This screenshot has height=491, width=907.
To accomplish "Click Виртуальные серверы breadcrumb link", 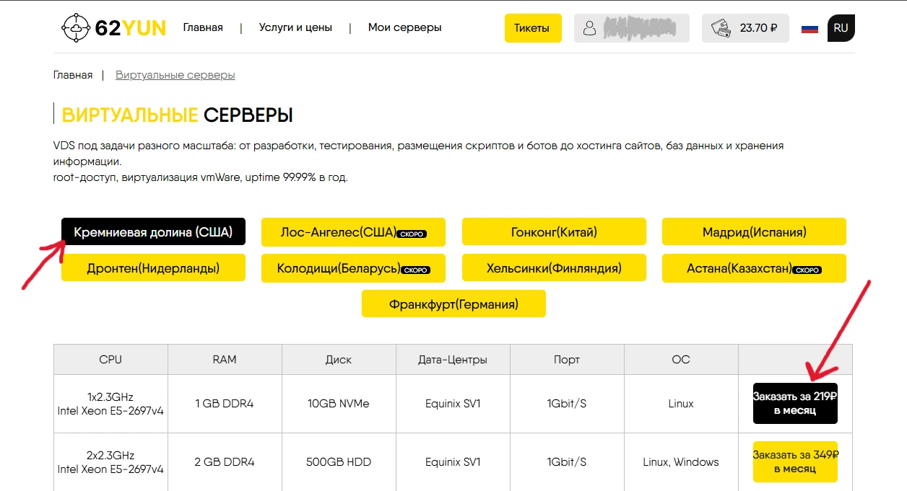I will tap(175, 75).
